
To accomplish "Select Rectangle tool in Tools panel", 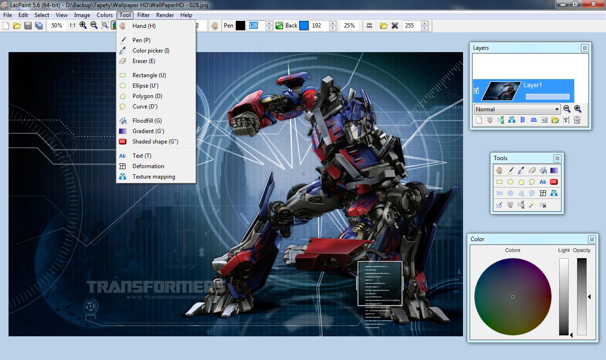I will pyautogui.click(x=499, y=181).
